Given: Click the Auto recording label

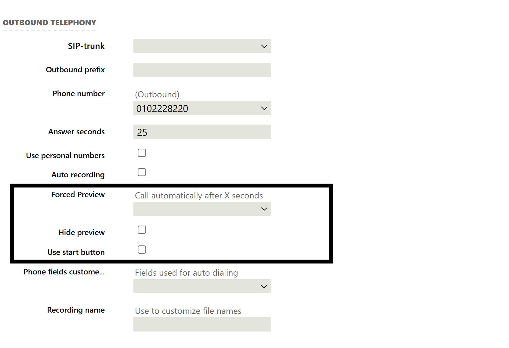Looking at the screenshot, I should [78, 175].
